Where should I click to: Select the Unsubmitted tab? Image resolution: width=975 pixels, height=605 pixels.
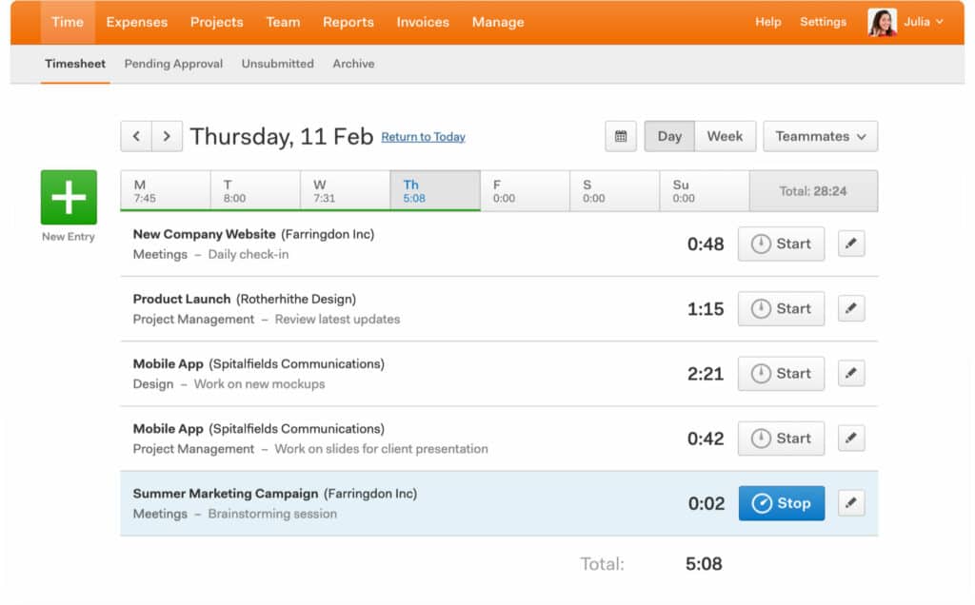tap(277, 64)
